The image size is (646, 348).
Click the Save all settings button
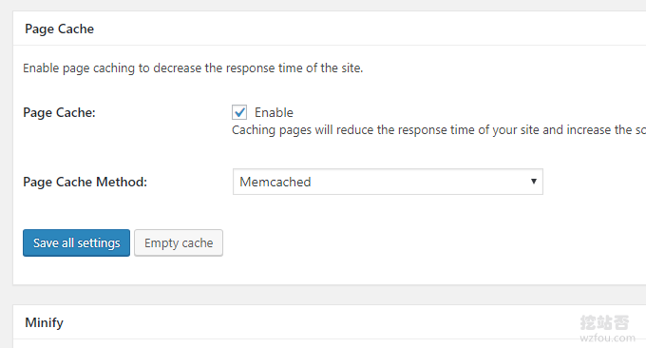pyautogui.click(x=76, y=242)
